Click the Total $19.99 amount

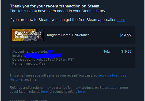point(126,52)
